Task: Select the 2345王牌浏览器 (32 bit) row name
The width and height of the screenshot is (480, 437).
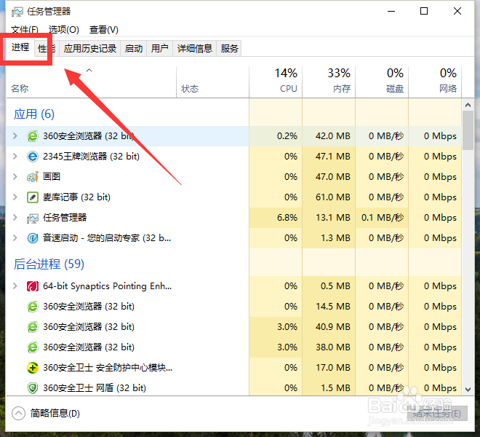Action: (x=91, y=157)
